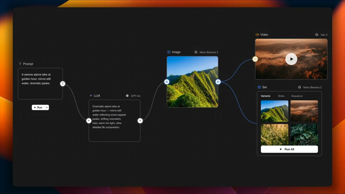Select the misty canyon variant thumbnail
The image size is (345, 194).
[304, 111]
